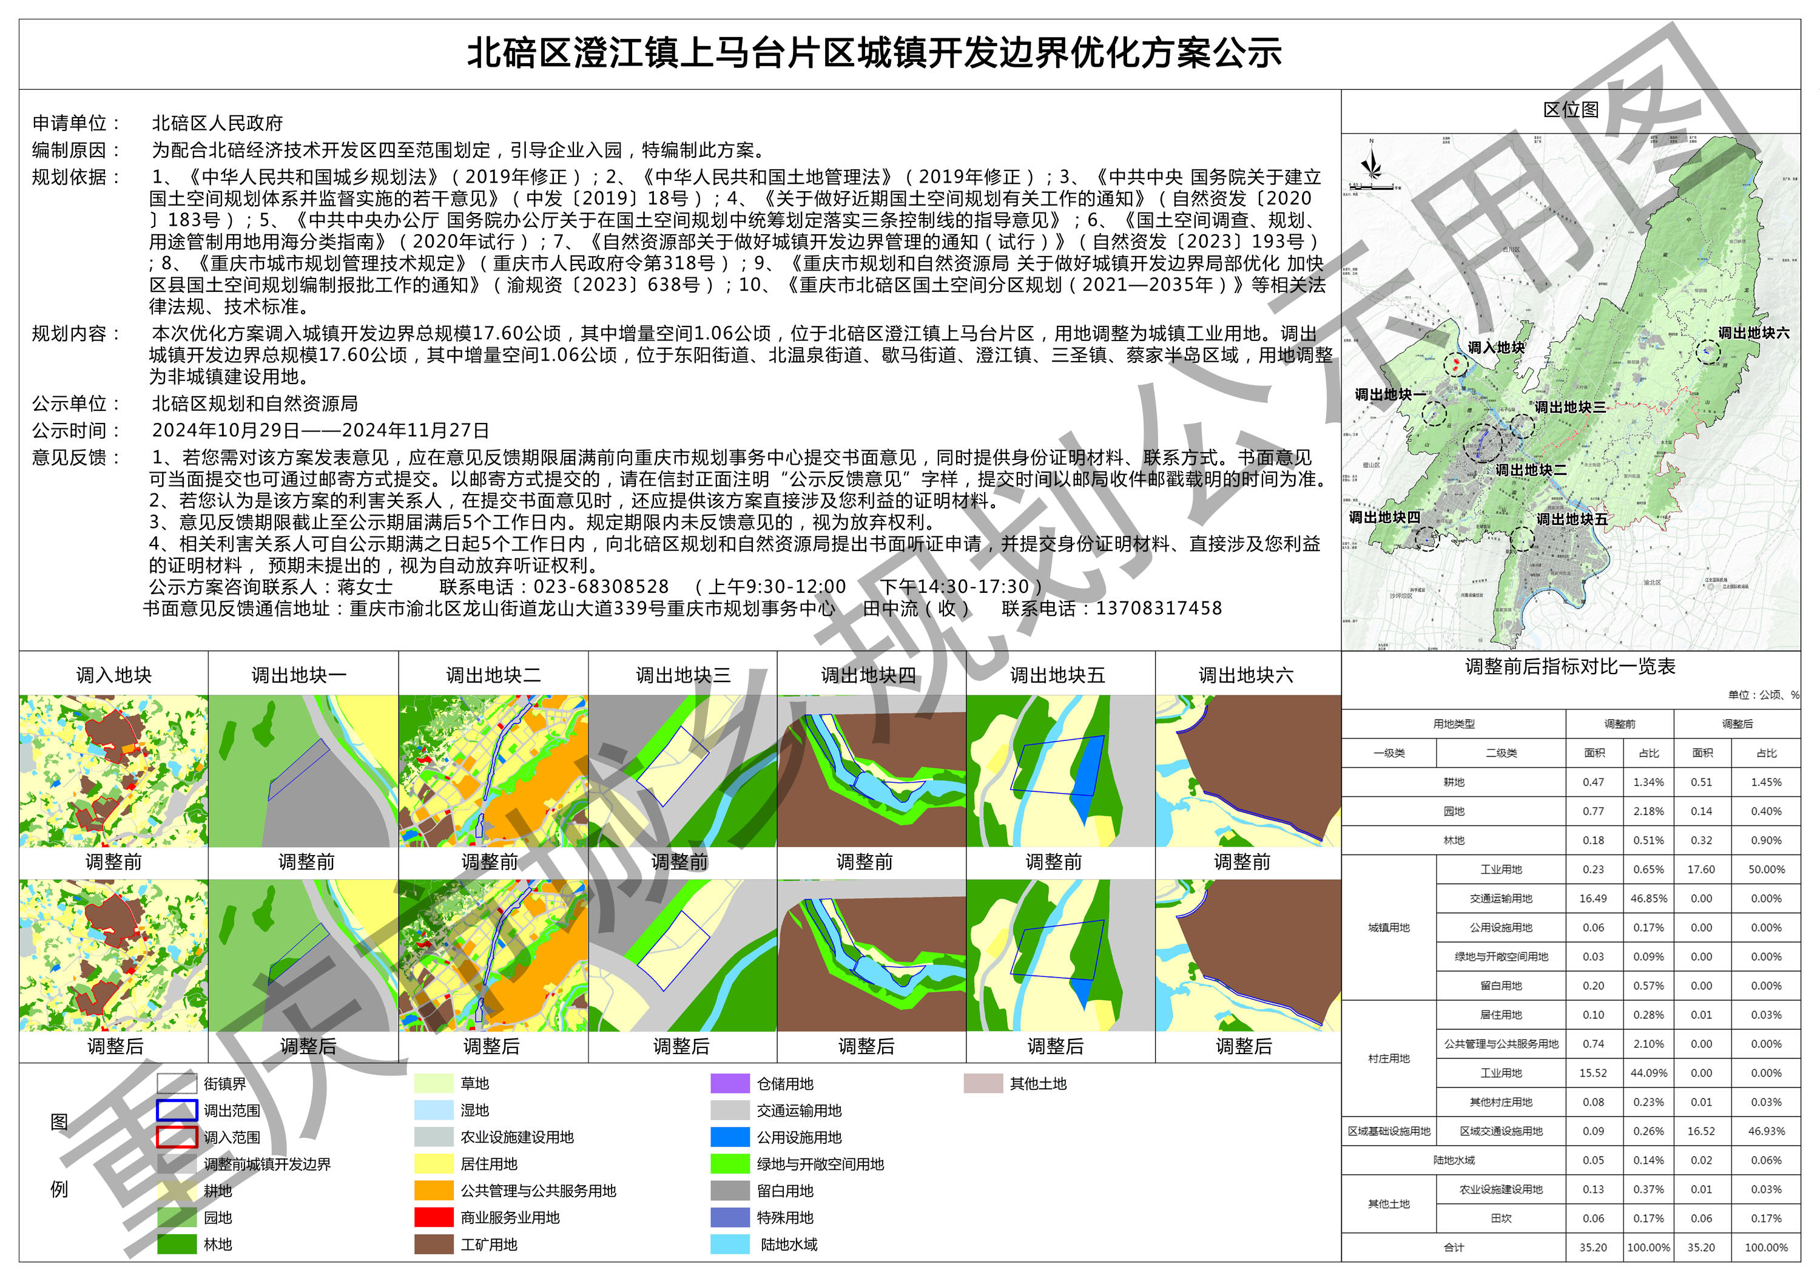Viewport: 1820px width, 1281px height.
Task: Click the grey 交通运输用地 legend swatch
Action: coord(730,1110)
